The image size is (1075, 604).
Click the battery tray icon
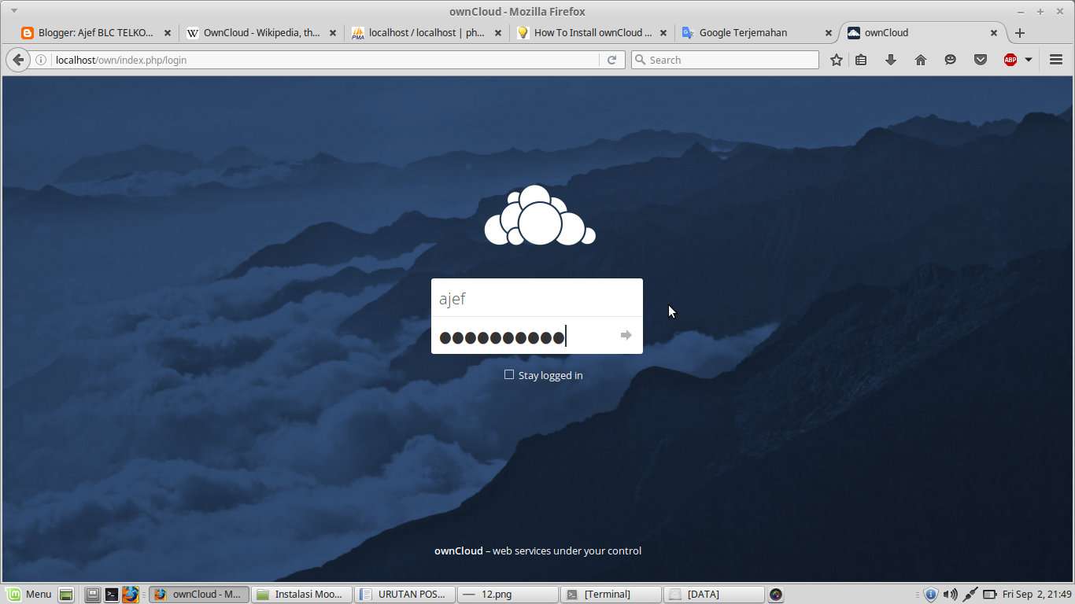pyautogui.click(x=990, y=595)
